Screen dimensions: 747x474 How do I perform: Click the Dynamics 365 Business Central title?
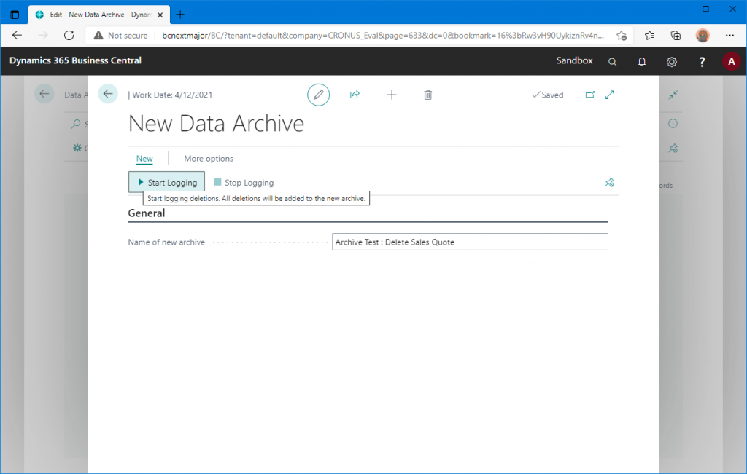point(75,60)
